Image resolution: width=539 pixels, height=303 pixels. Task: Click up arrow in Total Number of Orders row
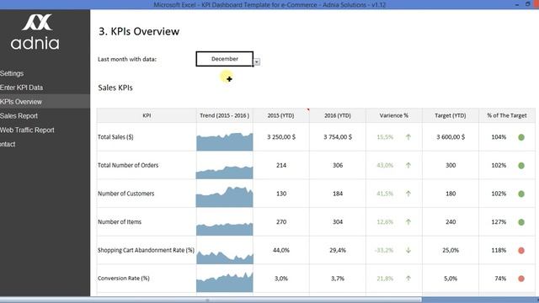tap(408, 165)
